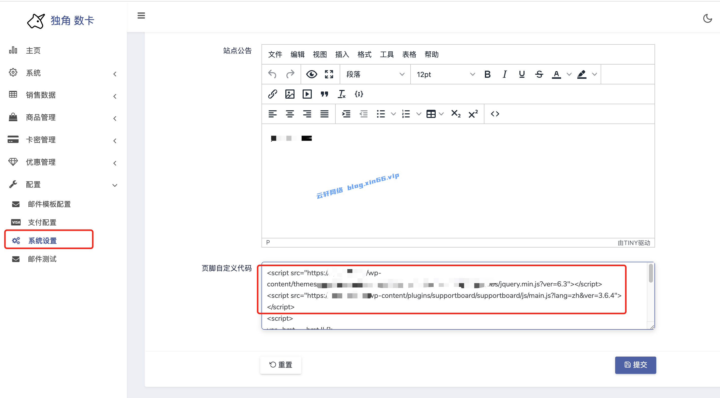Open the 编辑 editor menu

pyautogui.click(x=297, y=55)
